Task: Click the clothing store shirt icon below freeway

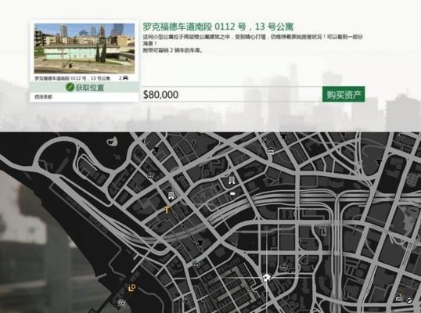Action: (200, 243)
